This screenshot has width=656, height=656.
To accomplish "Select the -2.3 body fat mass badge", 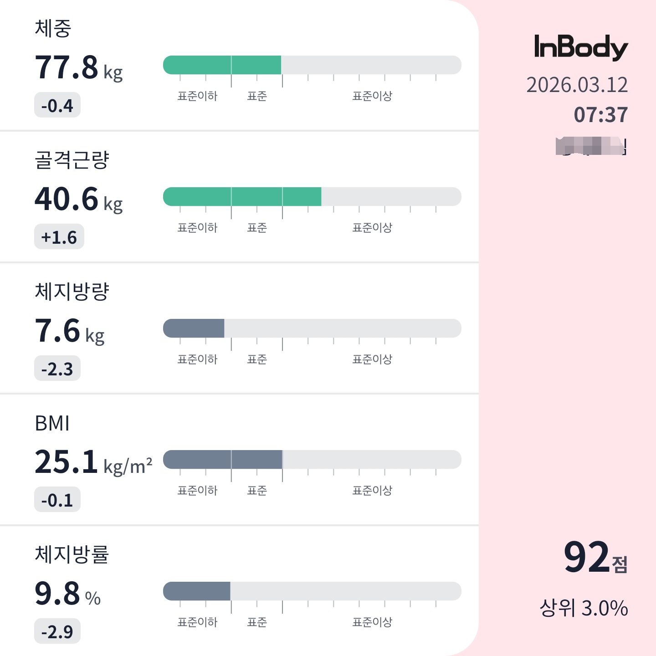I will [x=57, y=369].
